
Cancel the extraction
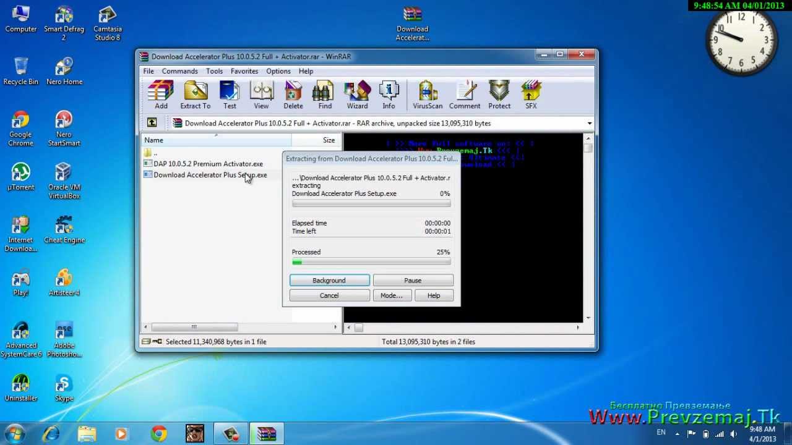click(x=329, y=295)
